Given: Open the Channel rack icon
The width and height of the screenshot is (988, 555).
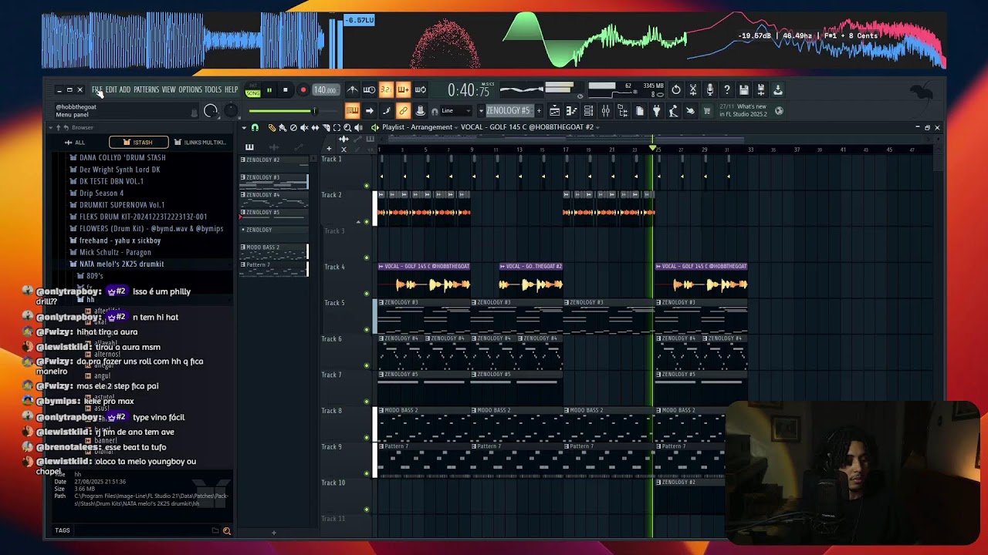Looking at the screenshot, I should [x=588, y=111].
